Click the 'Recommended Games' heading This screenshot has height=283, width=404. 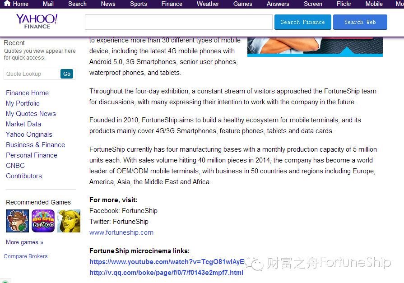pyautogui.click(x=38, y=202)
